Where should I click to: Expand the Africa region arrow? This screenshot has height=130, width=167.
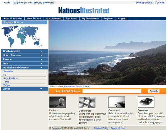[41, 89]
